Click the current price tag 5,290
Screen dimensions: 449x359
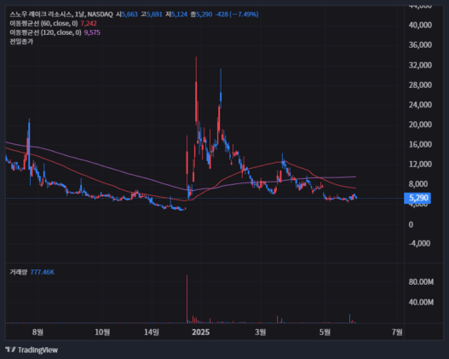click(417, 198)
